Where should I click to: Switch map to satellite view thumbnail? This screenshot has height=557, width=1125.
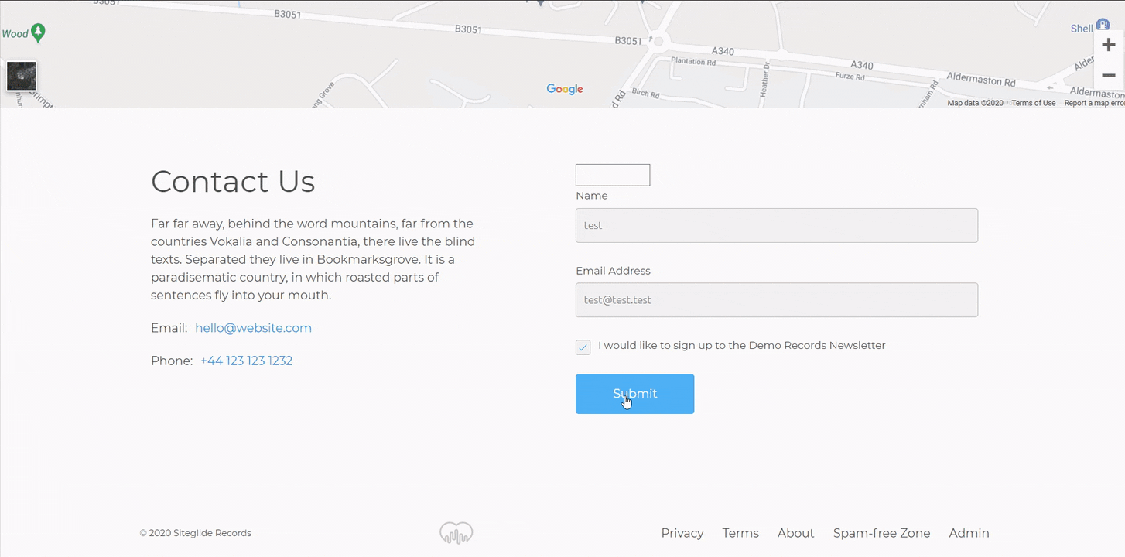click(22, 76)
